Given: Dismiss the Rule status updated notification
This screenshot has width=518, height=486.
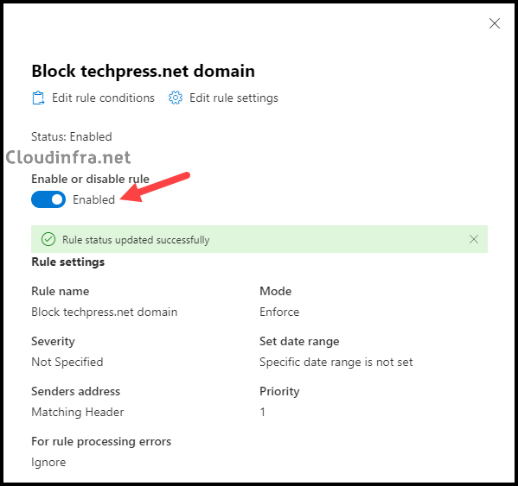Looking at the screenshot, I should point(474,239).
